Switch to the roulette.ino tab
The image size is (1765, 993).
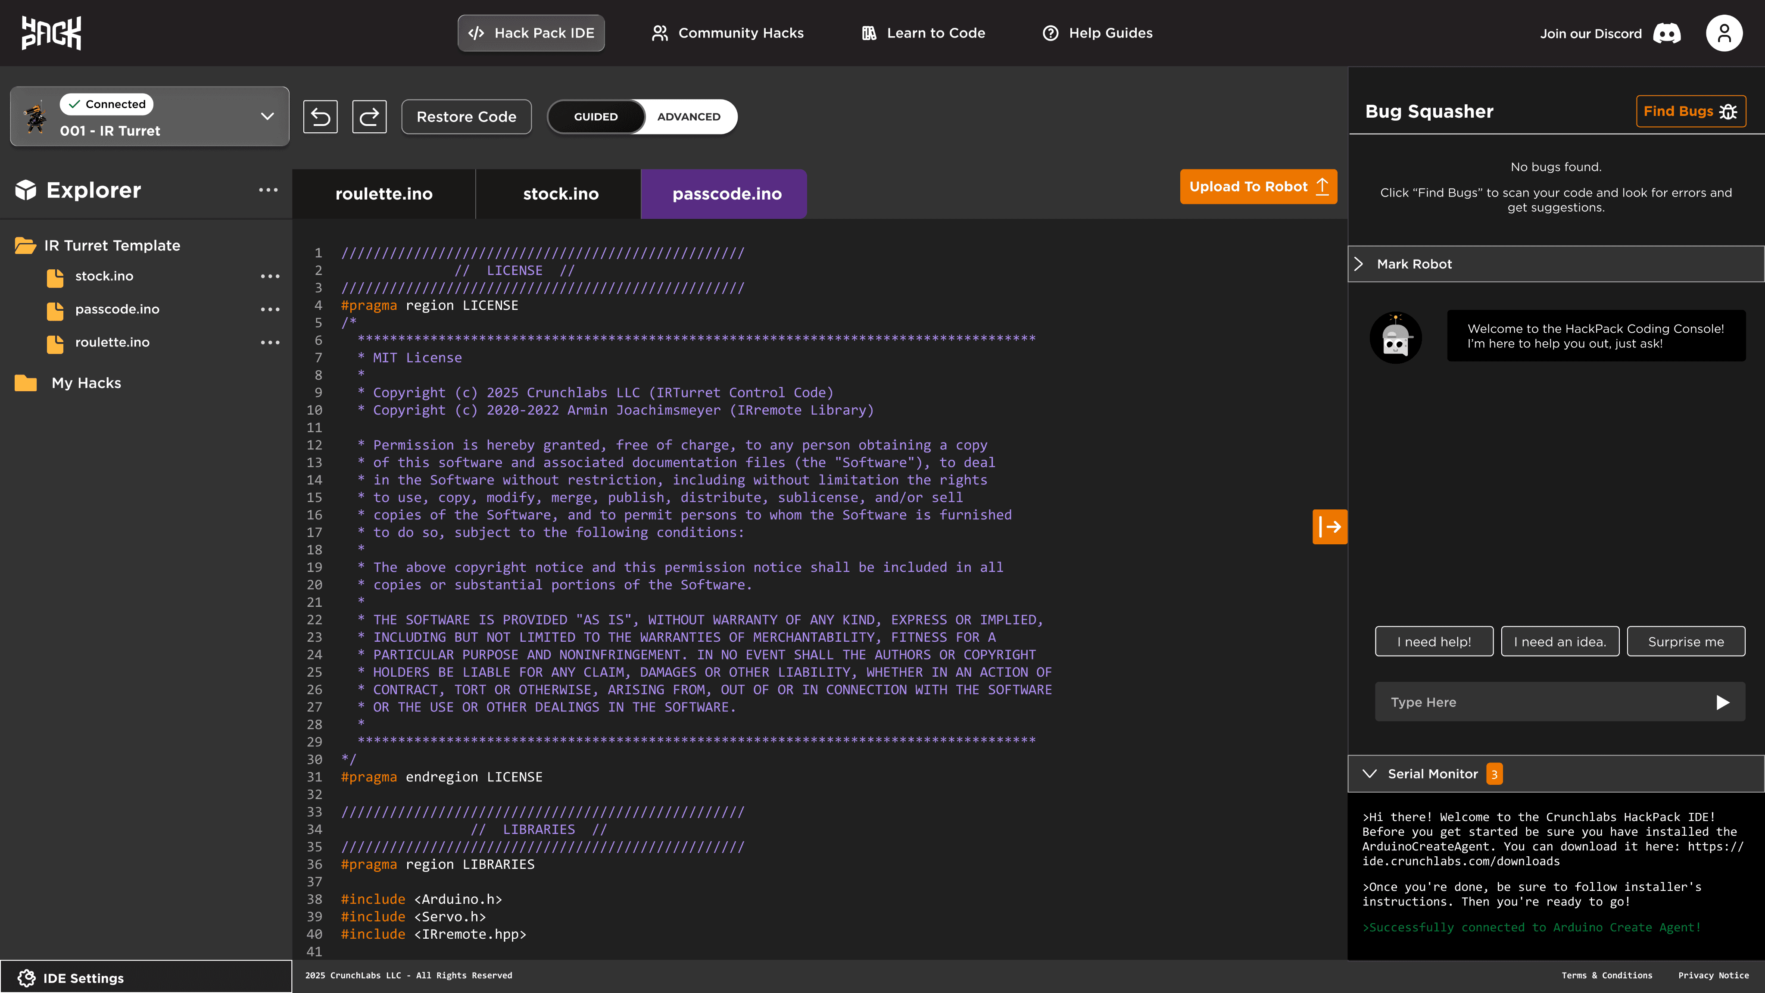[384, 194]
